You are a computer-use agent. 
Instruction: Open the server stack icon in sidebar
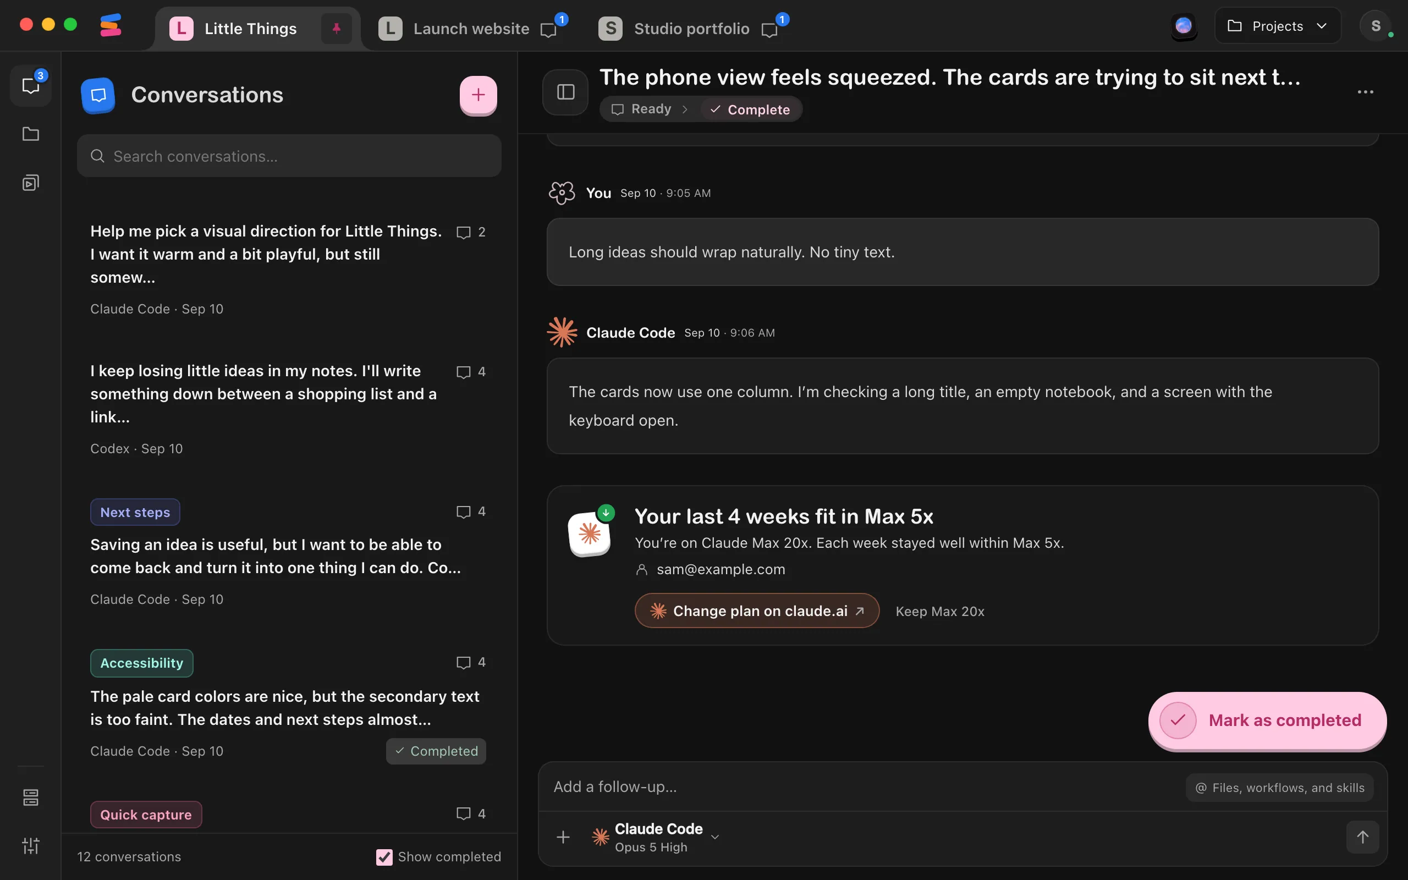click(x=31, y=798)
